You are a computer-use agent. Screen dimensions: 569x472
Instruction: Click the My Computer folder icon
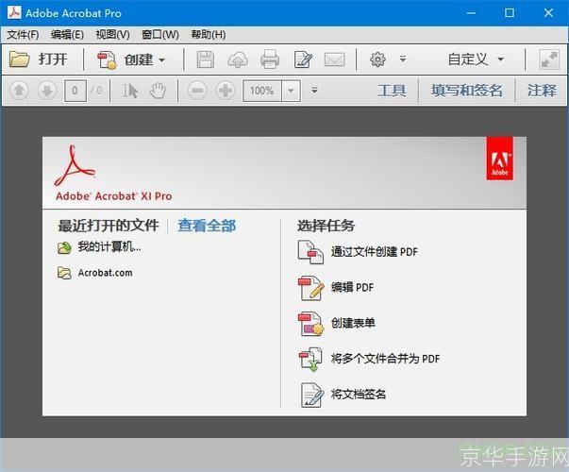(x=64, y=248)
